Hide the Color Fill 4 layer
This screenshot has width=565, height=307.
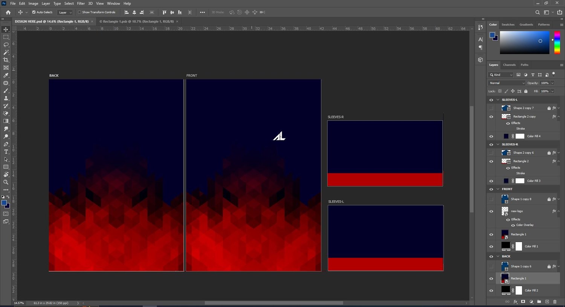(491, 136)
